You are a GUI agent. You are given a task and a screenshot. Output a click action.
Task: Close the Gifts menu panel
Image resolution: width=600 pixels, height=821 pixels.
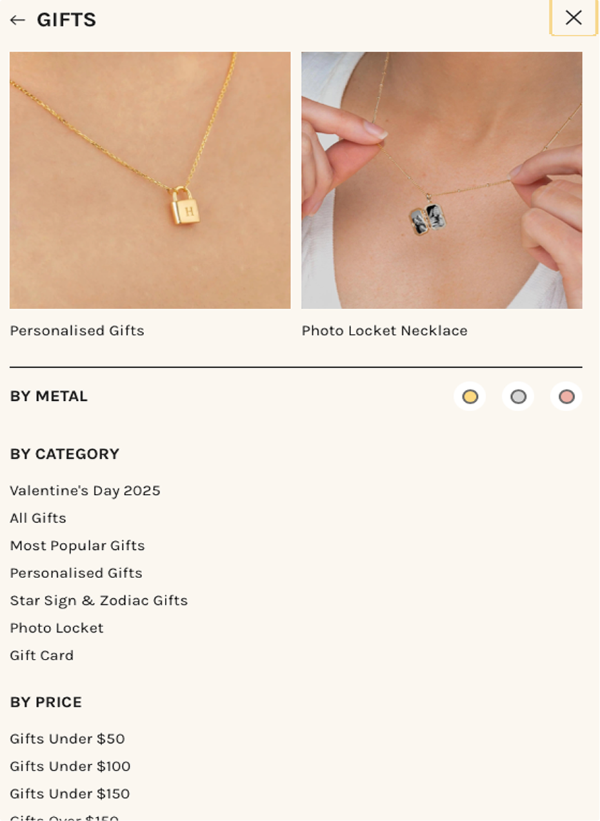(573, 18)
